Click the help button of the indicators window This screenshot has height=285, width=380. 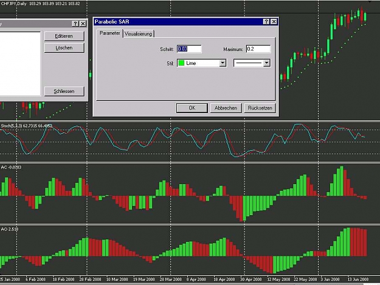tap(75, 24)
